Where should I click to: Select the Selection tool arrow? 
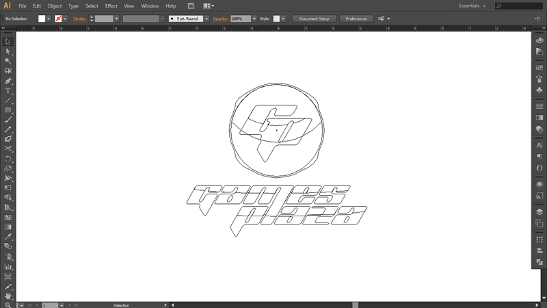8,42
